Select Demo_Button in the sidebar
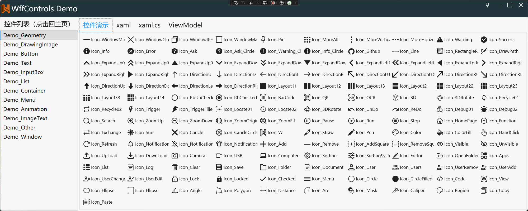528x211 pixels. pos(39,54)
